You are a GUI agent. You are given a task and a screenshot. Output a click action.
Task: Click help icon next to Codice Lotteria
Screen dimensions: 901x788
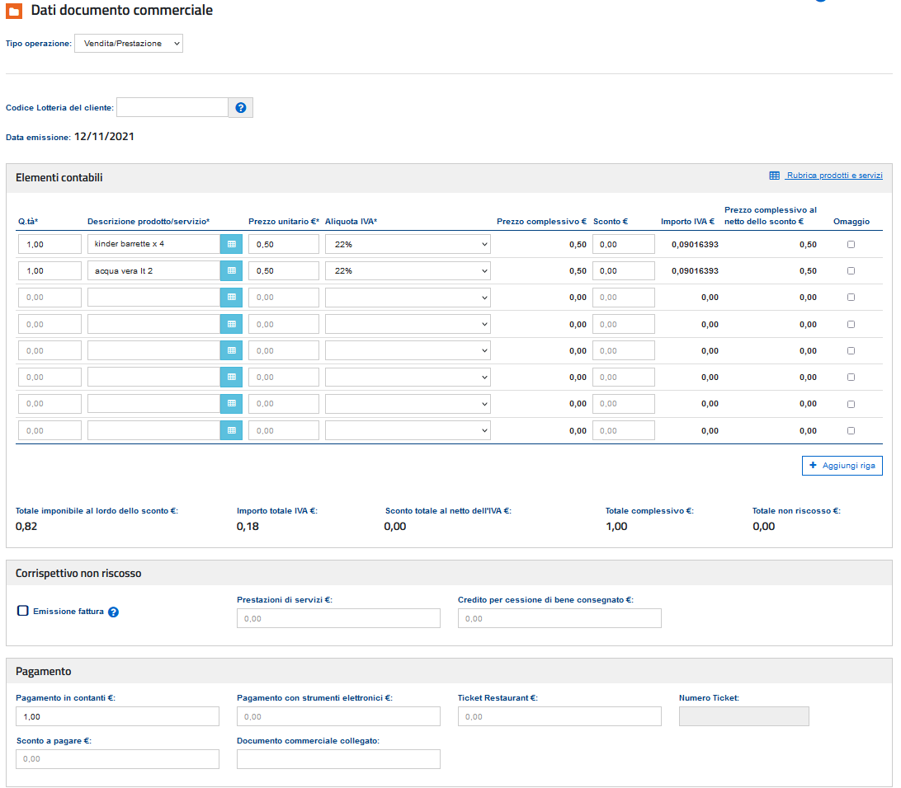coord(240,107)
